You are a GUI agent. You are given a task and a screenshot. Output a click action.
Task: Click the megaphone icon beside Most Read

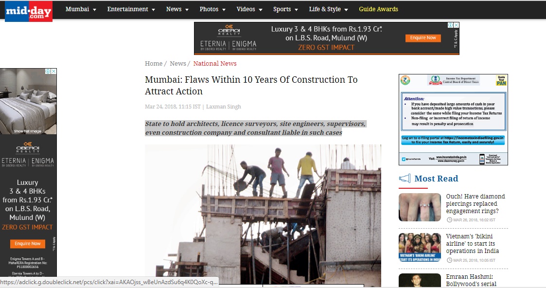pyautogui.click(x=405, y=179)
